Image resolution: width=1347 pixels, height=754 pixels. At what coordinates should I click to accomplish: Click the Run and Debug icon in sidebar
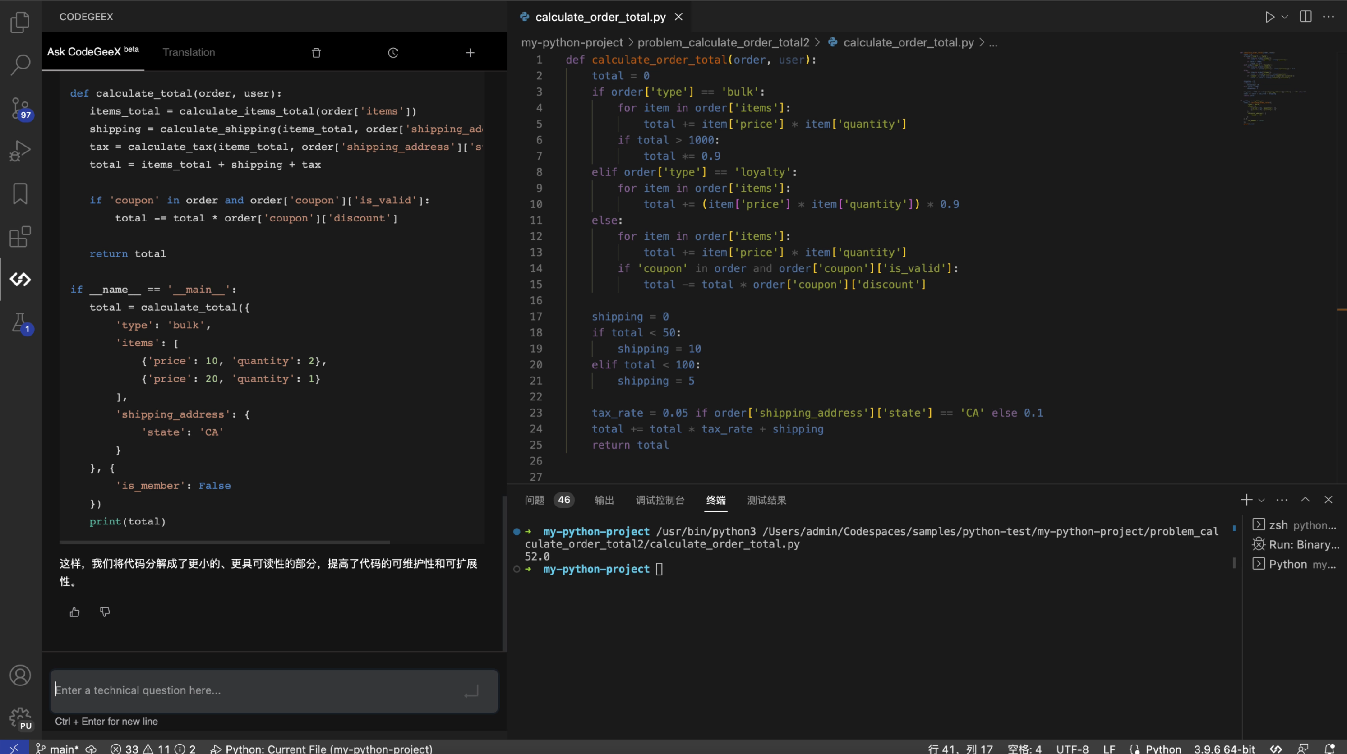20,150
